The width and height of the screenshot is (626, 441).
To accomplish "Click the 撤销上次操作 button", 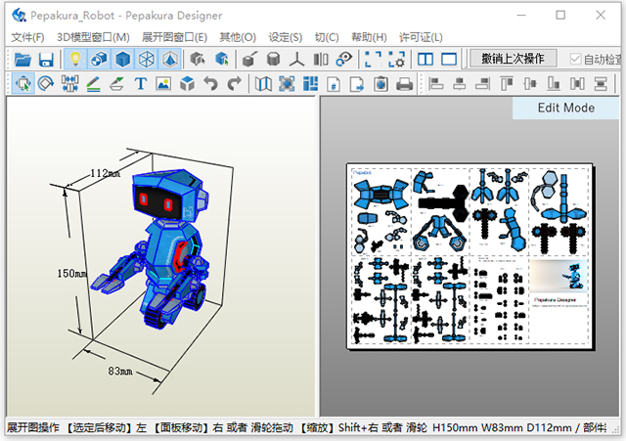I will pos(514,59).
